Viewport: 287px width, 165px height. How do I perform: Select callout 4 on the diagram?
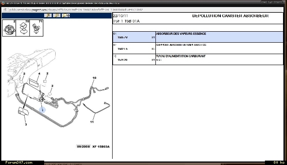[x=39, y=73]
